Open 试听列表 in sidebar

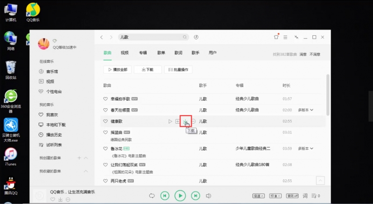[50, 145]
